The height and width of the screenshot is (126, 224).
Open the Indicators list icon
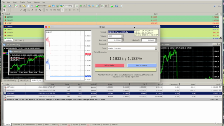tap(112, 6)
